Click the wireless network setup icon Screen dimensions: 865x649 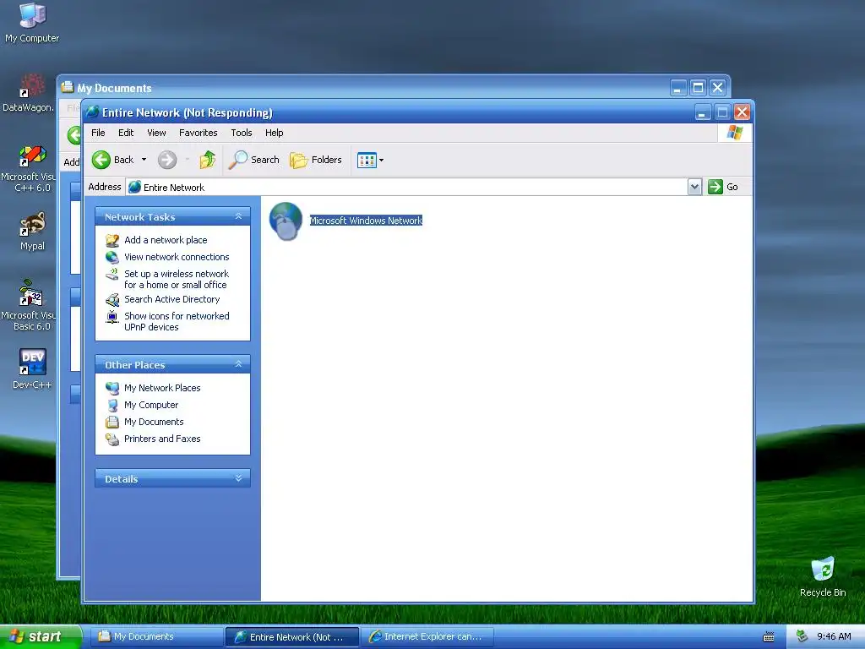pyautogui.click(x=112, y=274)
